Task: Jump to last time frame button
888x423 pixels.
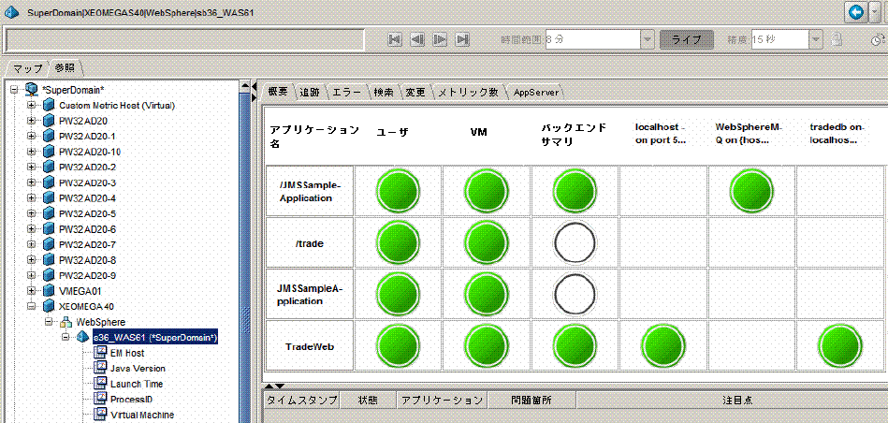Action: (x=462, y=39)
